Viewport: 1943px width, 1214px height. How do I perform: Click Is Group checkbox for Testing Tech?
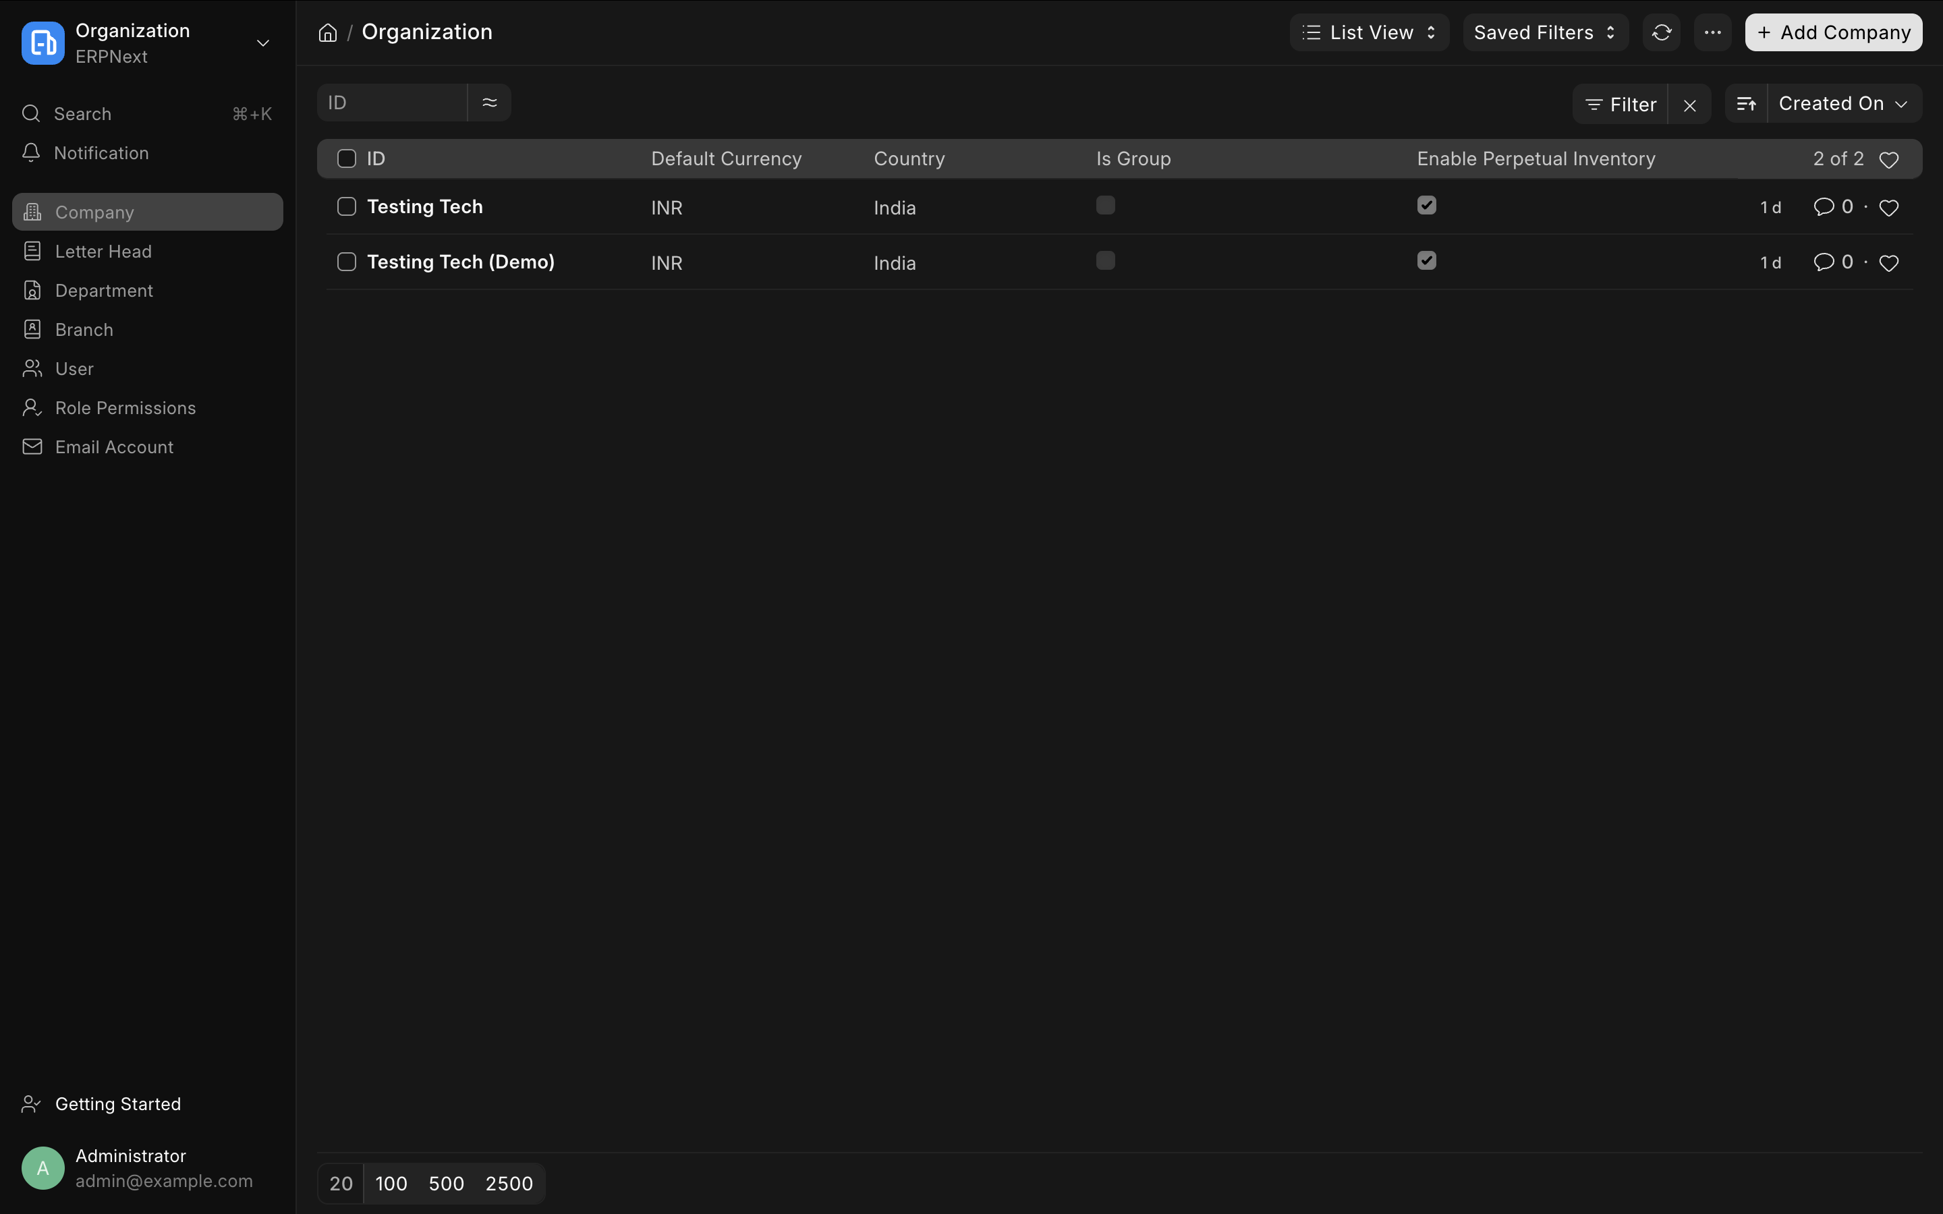pos(1106,206)
